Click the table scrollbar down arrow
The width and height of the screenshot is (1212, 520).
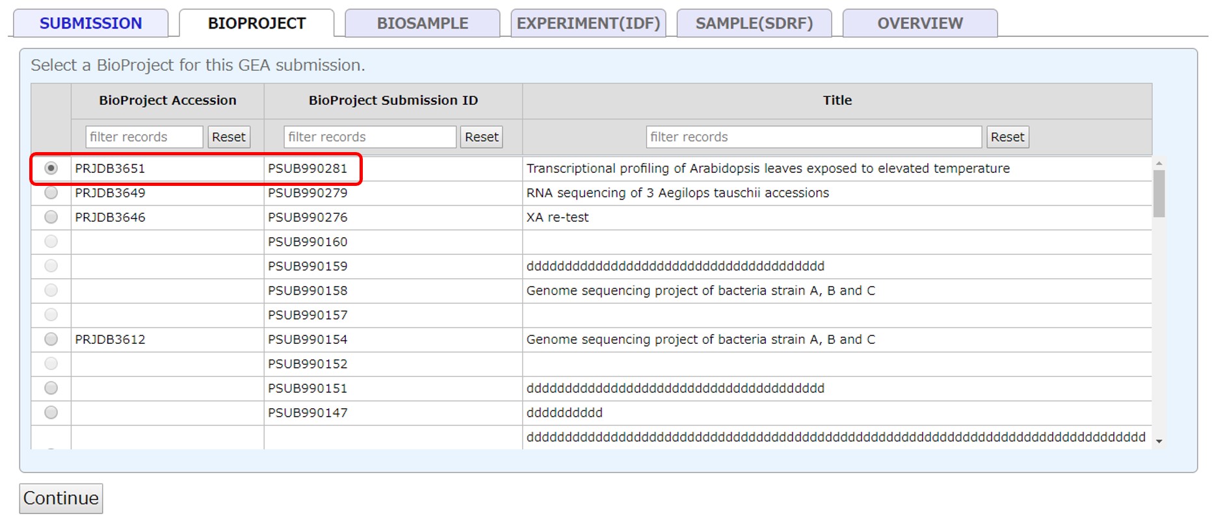click(x=1159, y=441)
